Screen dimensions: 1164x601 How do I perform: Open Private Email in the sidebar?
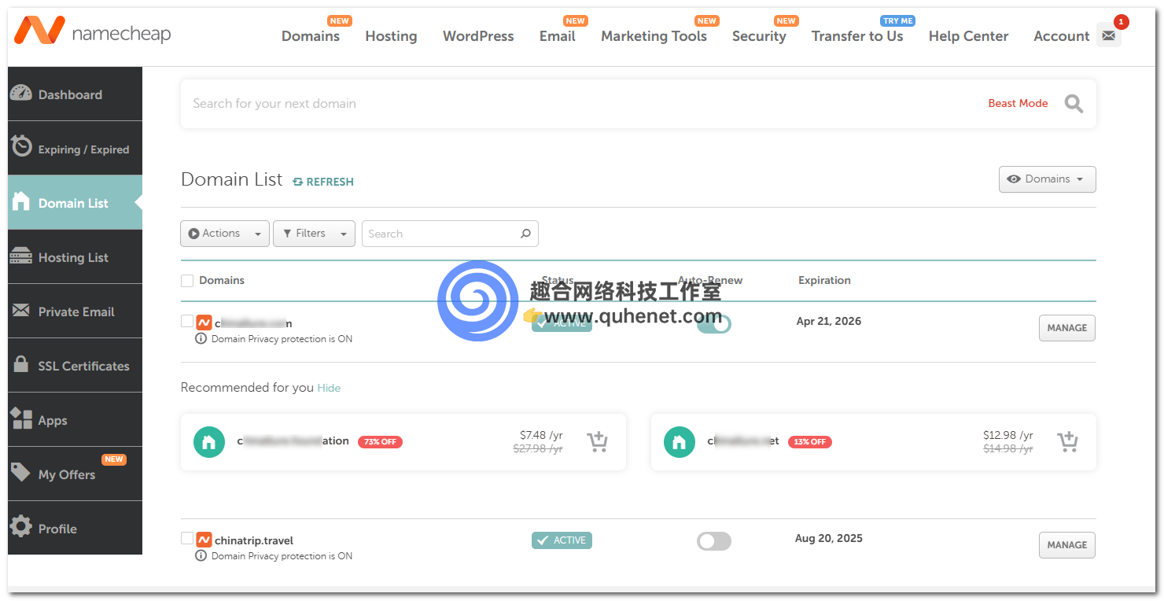coord(76,311)
